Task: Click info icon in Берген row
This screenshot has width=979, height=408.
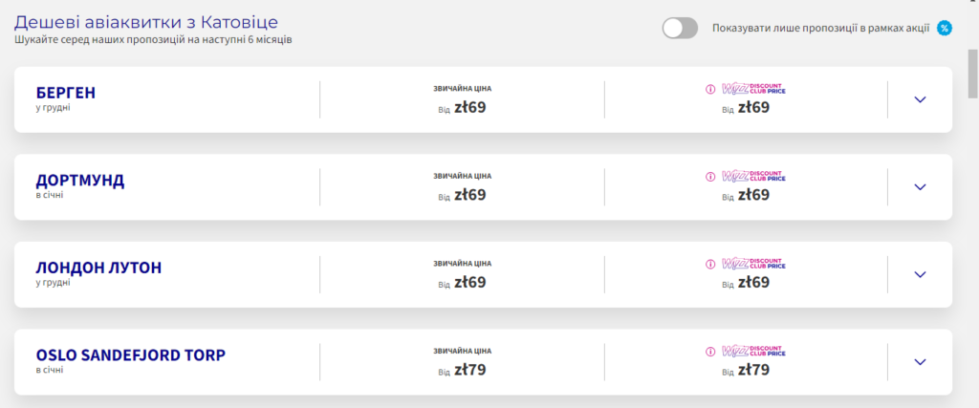Action: pyautogui.click(x=710, y=89)
